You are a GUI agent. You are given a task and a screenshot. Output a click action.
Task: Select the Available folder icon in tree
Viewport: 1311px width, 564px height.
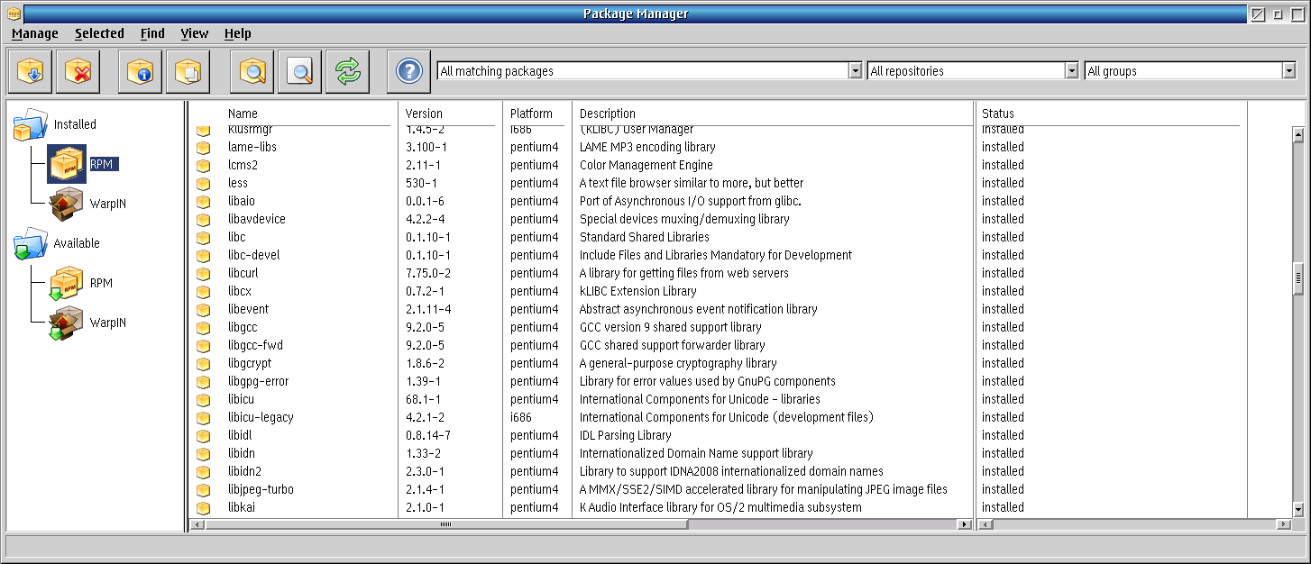30,243
